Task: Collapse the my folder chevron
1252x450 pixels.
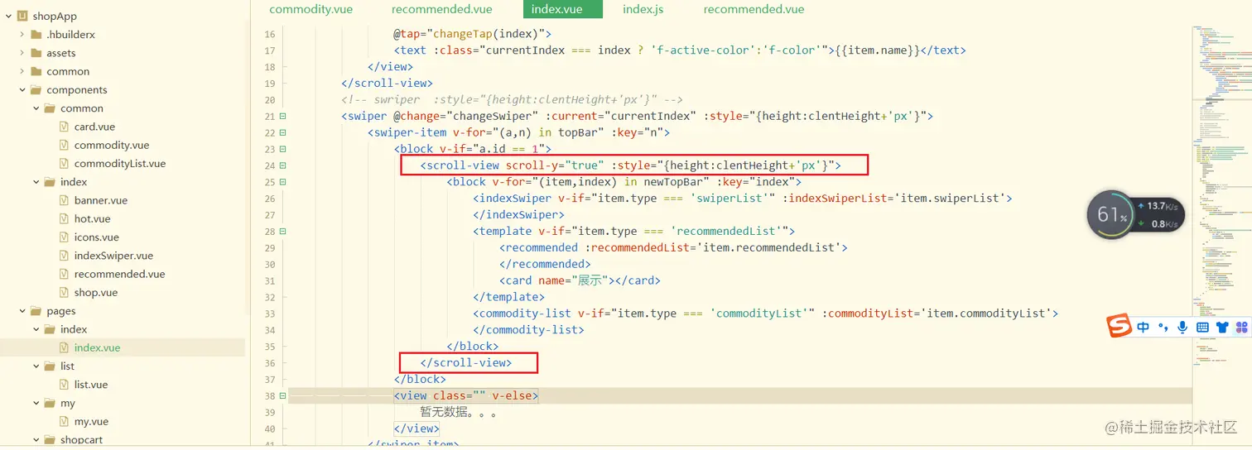Action: (36, 403)
